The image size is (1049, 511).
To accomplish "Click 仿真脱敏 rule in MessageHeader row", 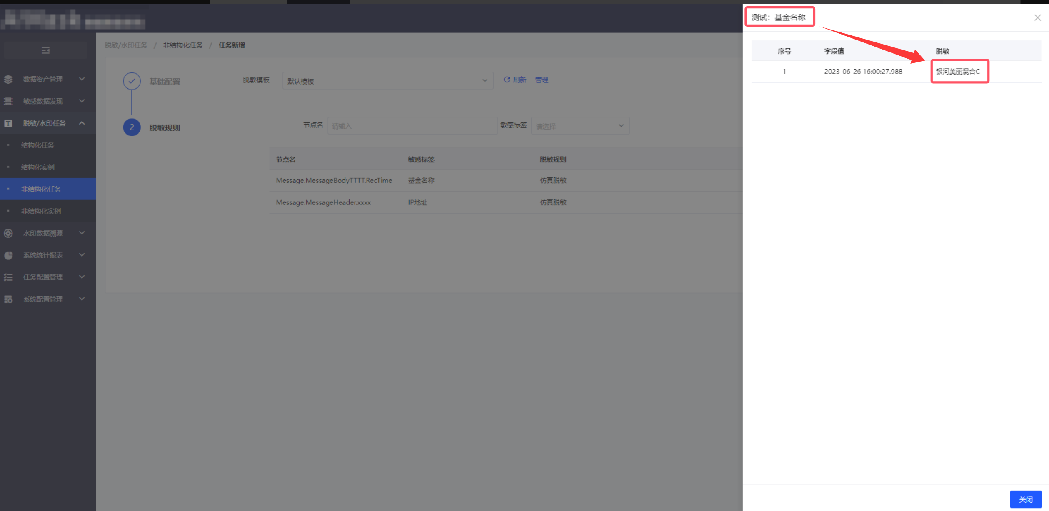I will point(553,202).
